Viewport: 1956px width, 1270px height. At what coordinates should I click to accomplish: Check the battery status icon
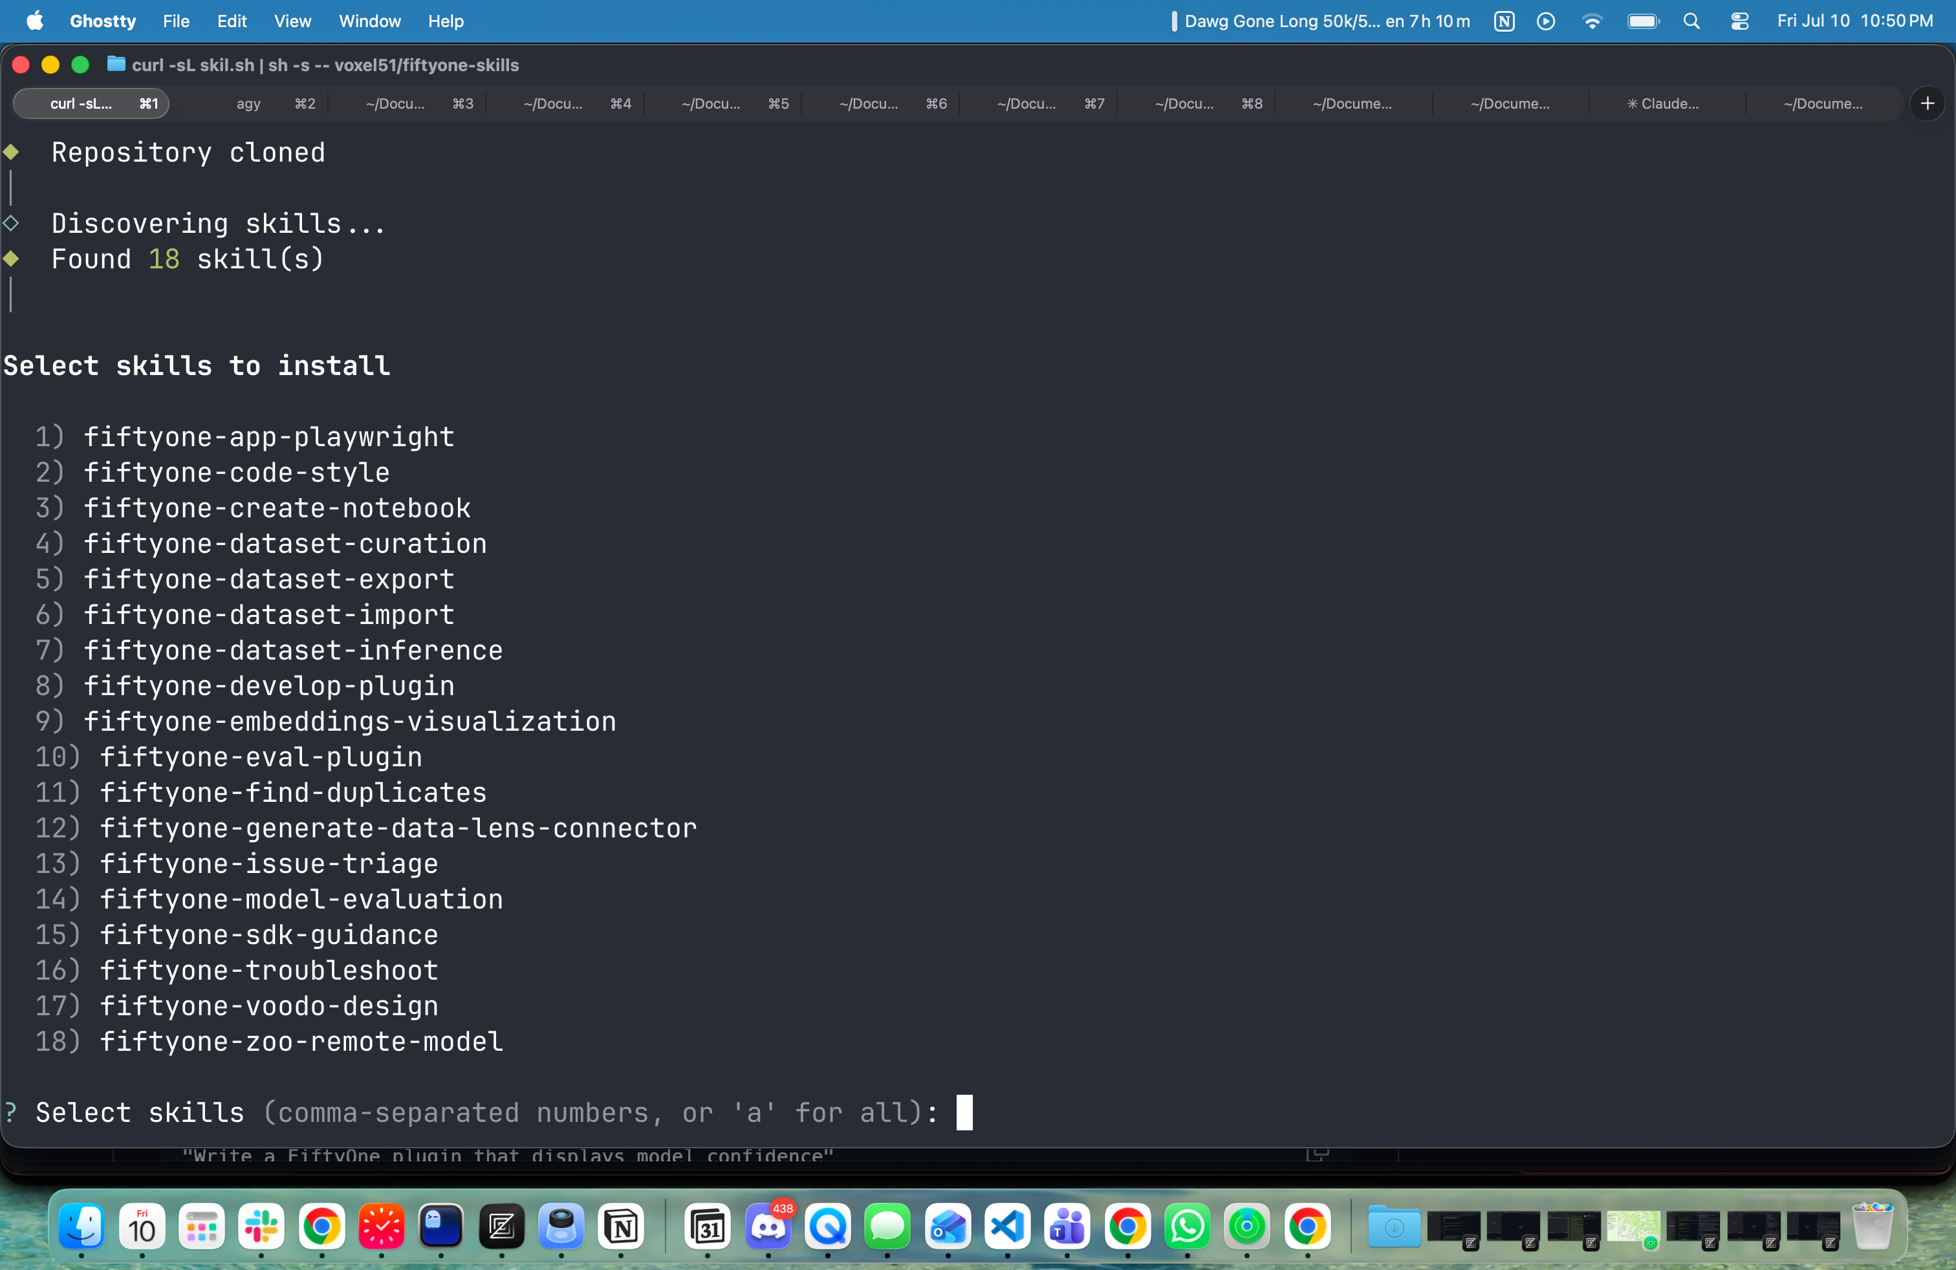(1644, 21)
